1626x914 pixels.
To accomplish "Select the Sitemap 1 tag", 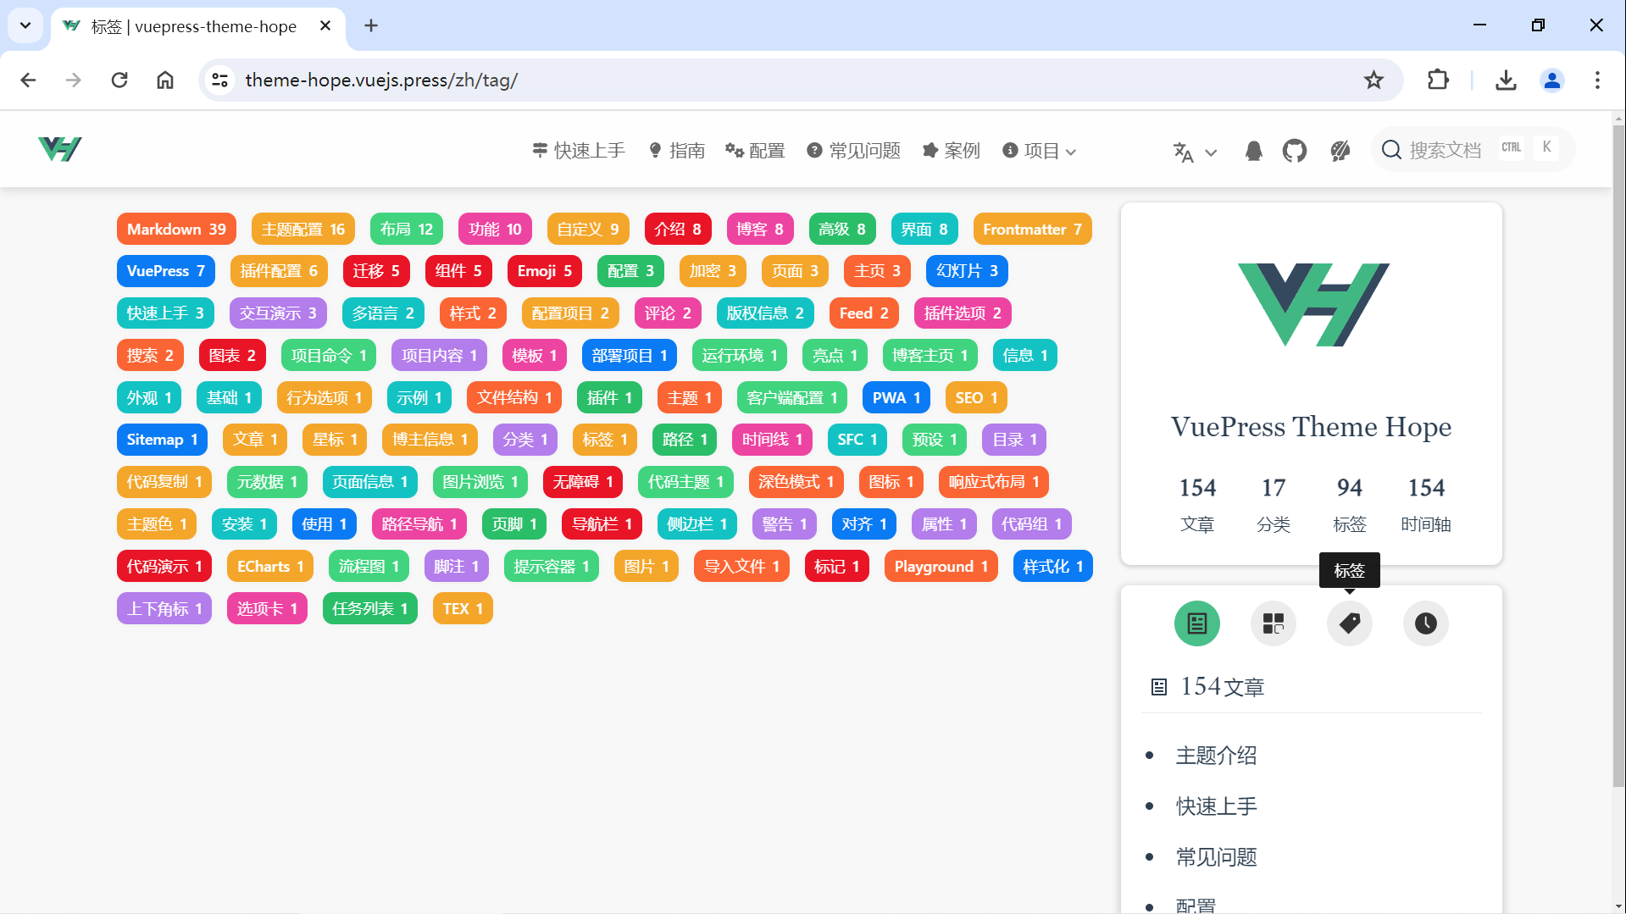I will click(x=162, y=440).
